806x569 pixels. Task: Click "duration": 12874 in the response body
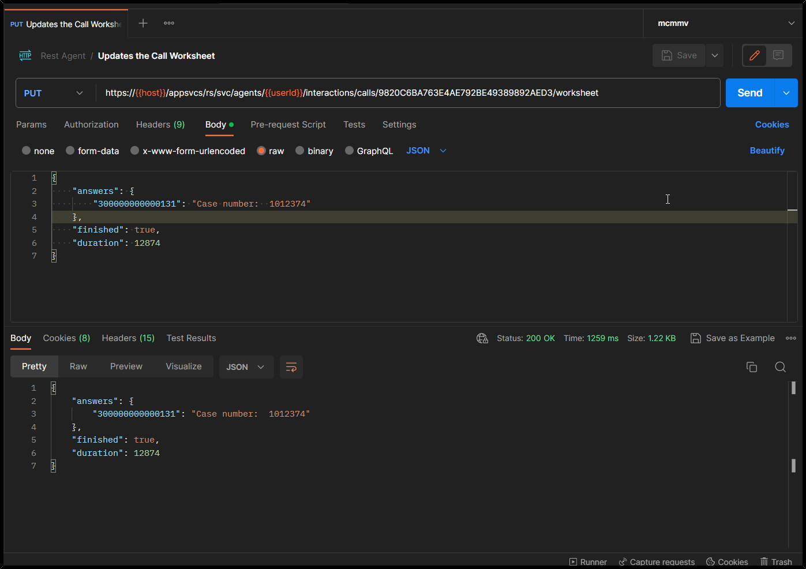[115, 453]
